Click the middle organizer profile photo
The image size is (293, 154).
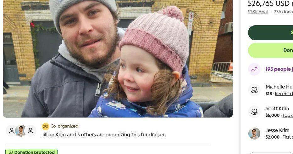(x=21, y=131)
